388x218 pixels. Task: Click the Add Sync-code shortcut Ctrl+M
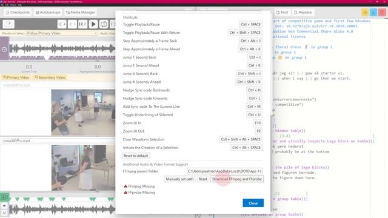tap(253, 107)
